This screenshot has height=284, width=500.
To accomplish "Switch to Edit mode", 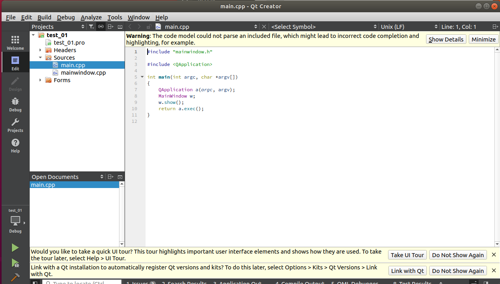I will (x=15, y=63).
